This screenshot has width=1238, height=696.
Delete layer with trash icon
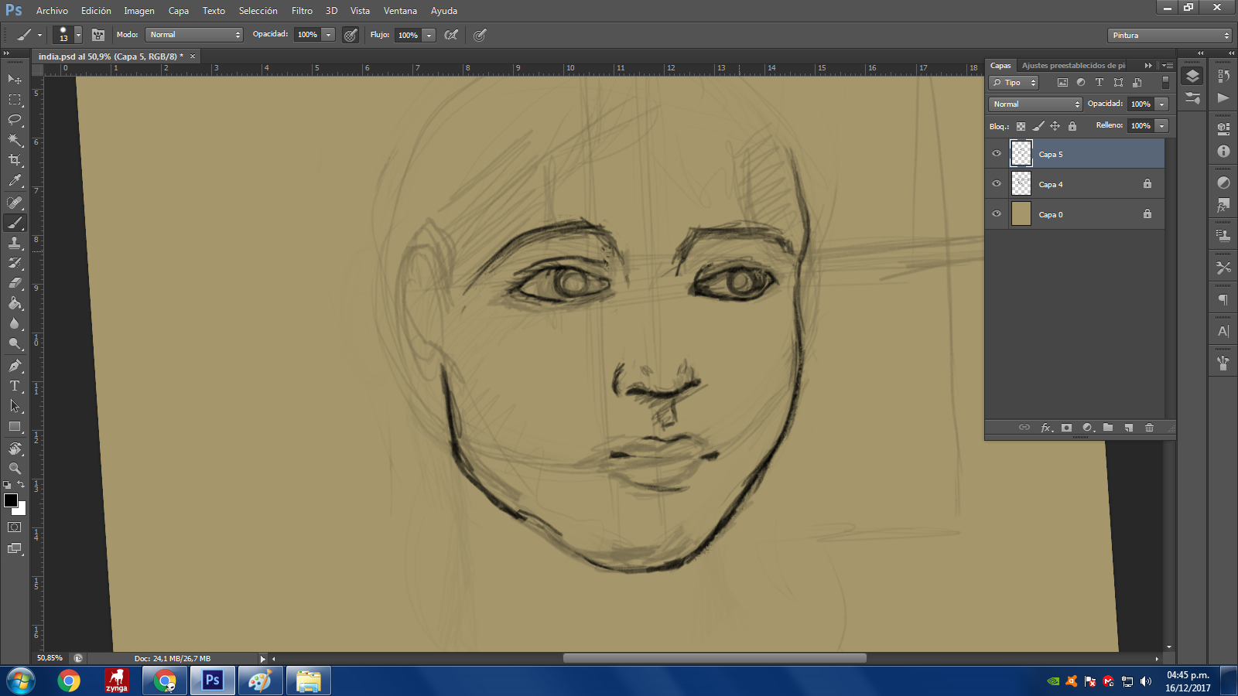coord(1149,428)
